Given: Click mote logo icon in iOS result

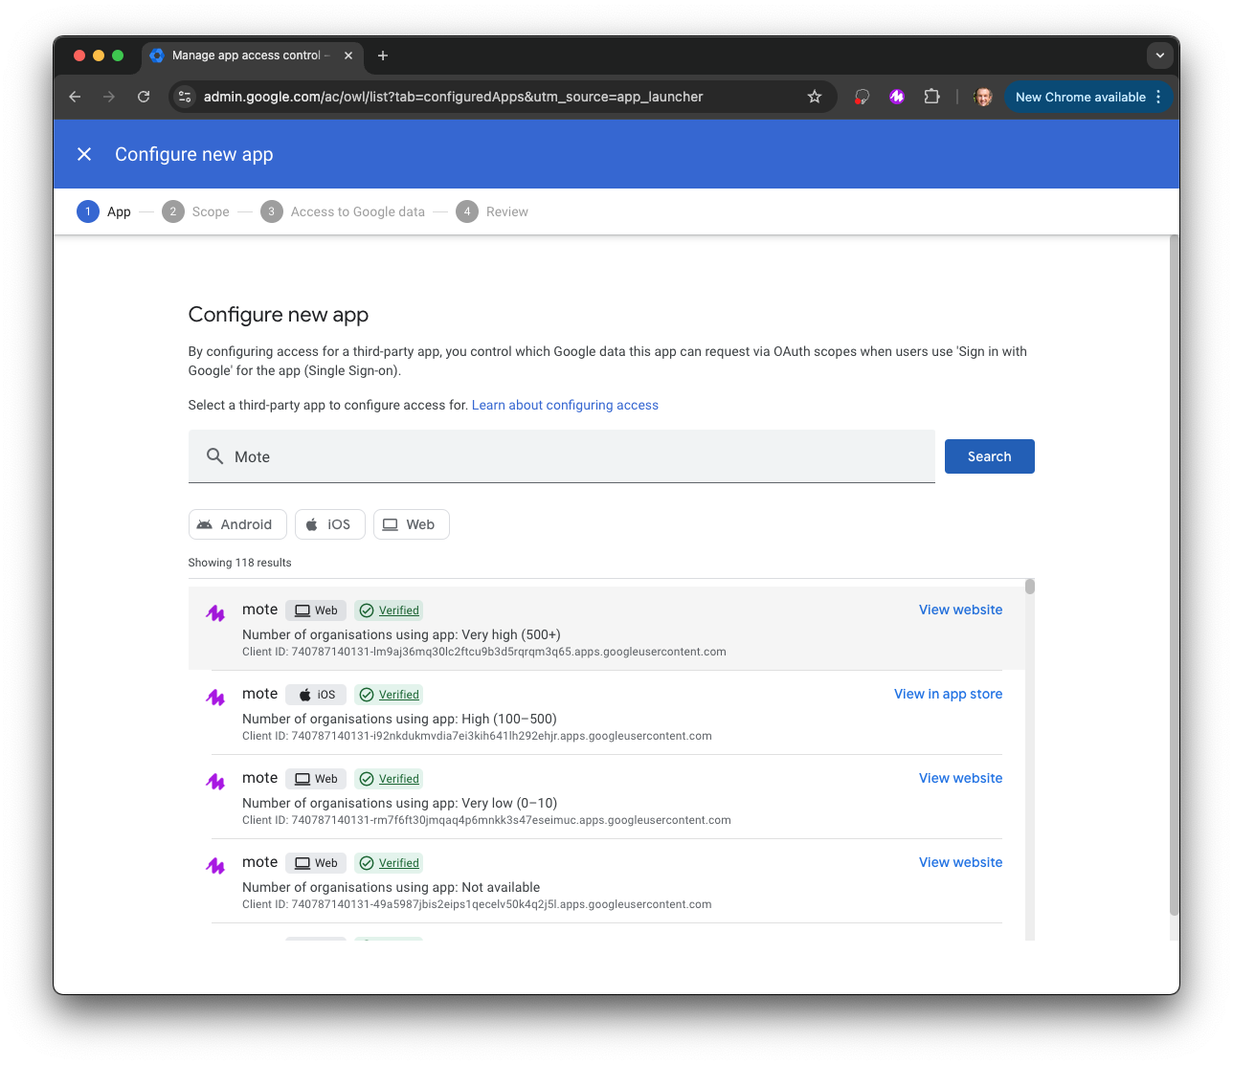Looking at the screenshot, I should click(215, 697).
